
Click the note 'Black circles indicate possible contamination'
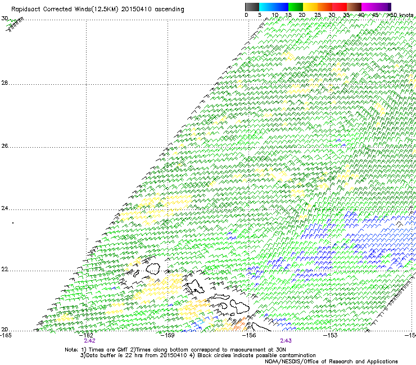[x=256, y=355]
